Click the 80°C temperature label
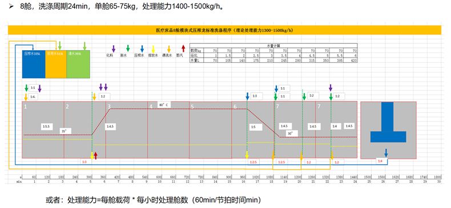Image resolution: width=451 pixels, height=208 pixels. (x=164, y=105)
